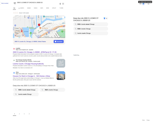Open the account profile icon
This screenshot has width=153, height=122.
[148, 4]
